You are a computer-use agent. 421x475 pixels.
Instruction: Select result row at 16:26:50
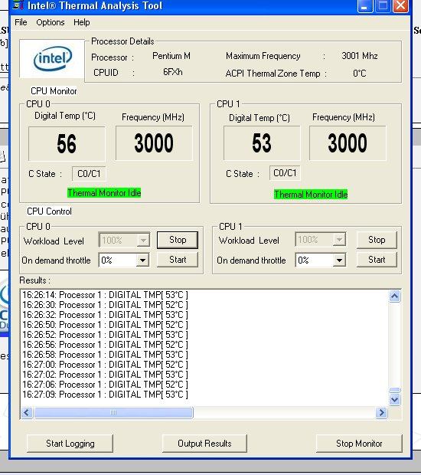[x=105, y=325]
